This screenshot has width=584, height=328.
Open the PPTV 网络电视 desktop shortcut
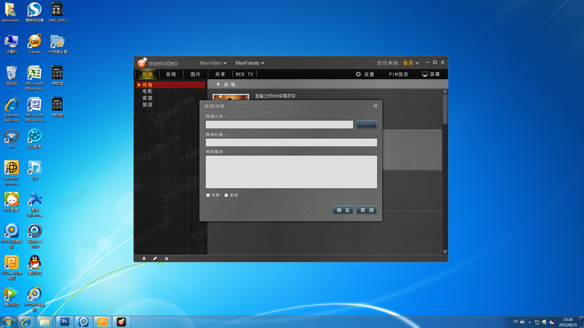[11, 236]
